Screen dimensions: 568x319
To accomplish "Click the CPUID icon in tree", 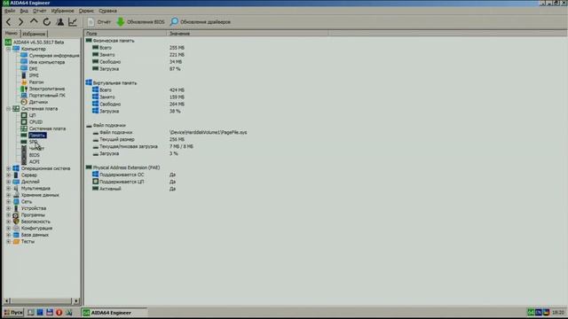I will (24, 122).
